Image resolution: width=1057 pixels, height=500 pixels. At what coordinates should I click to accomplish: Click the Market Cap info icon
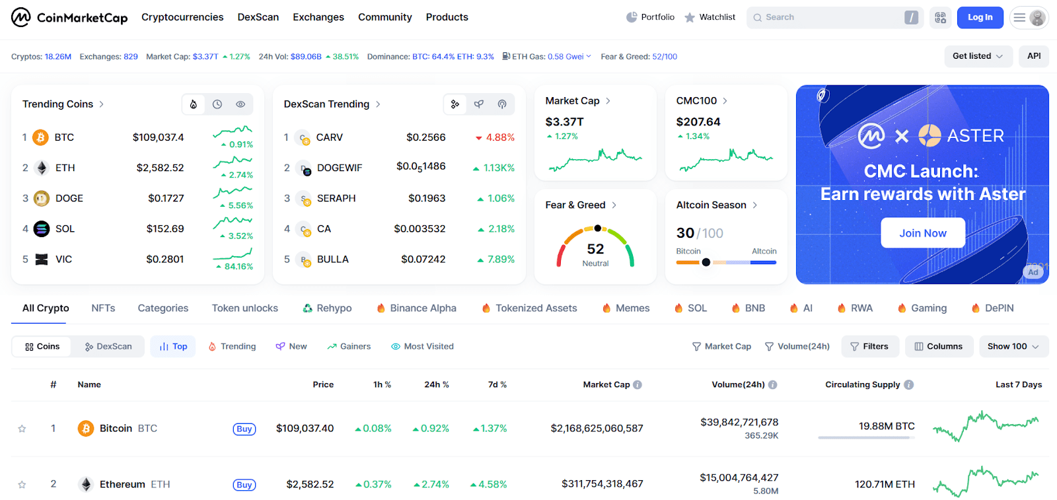click(638, 384)
